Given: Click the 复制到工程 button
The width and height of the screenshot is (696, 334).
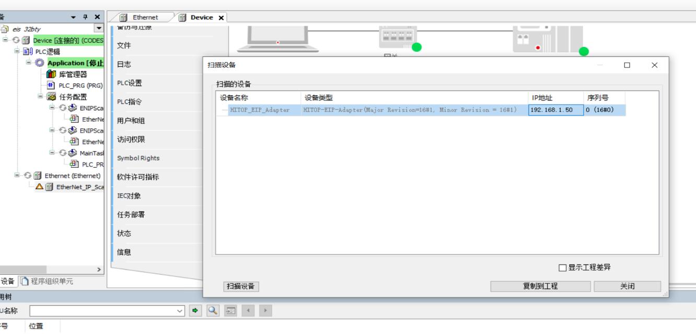Looking at the screenshot, I should [x=540, y=286].
